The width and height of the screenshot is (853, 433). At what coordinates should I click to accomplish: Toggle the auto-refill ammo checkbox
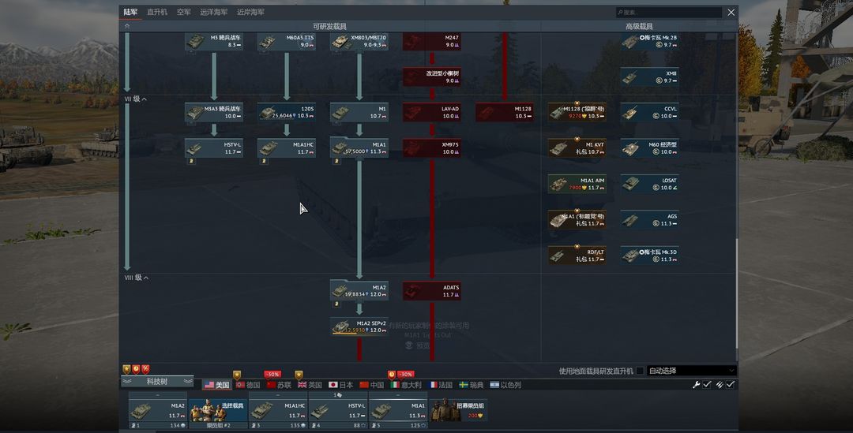click(731, 385)
